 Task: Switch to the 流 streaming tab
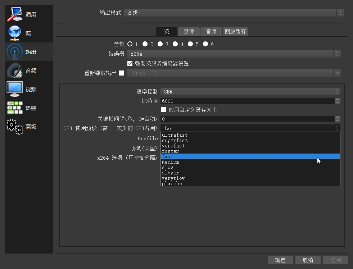(166, 32)
